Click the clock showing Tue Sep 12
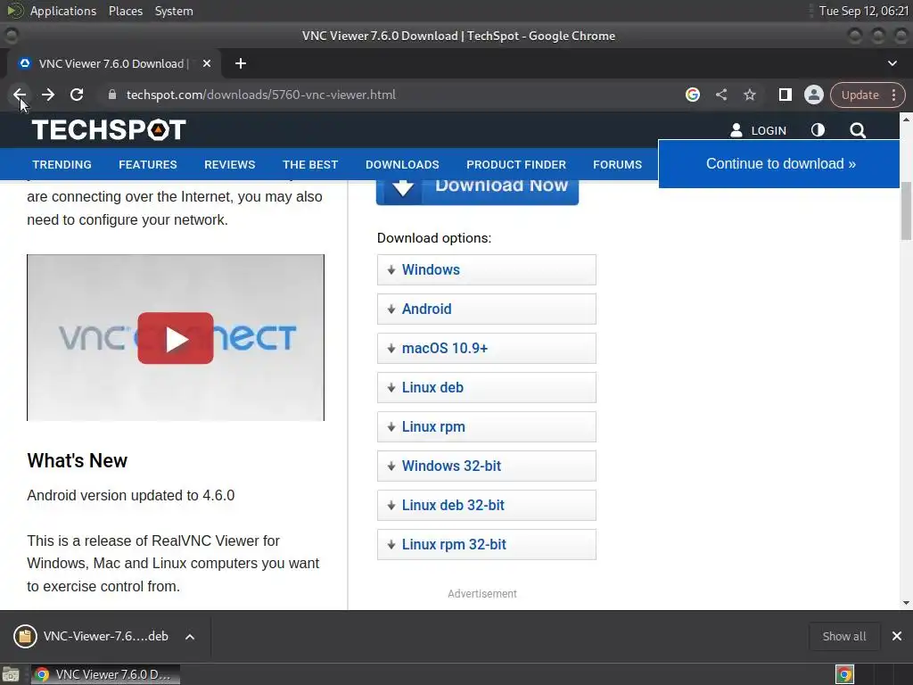 click(863, 11)
